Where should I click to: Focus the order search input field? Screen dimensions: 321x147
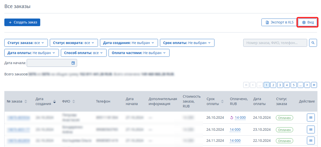coord(275,43)
